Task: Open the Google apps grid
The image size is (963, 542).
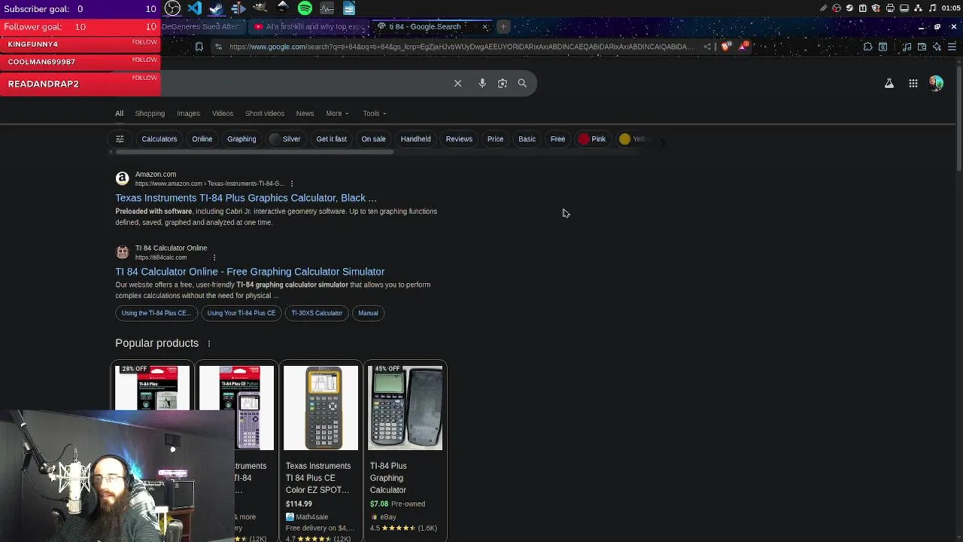Action: click(x=913, y=84)
